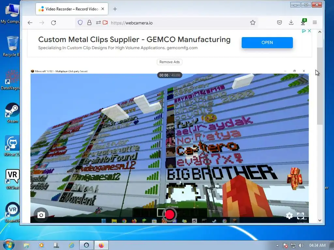This screenshot has height=250, width=334.
Task: Open the site permissions icon in the address bar
Action: 98,22
